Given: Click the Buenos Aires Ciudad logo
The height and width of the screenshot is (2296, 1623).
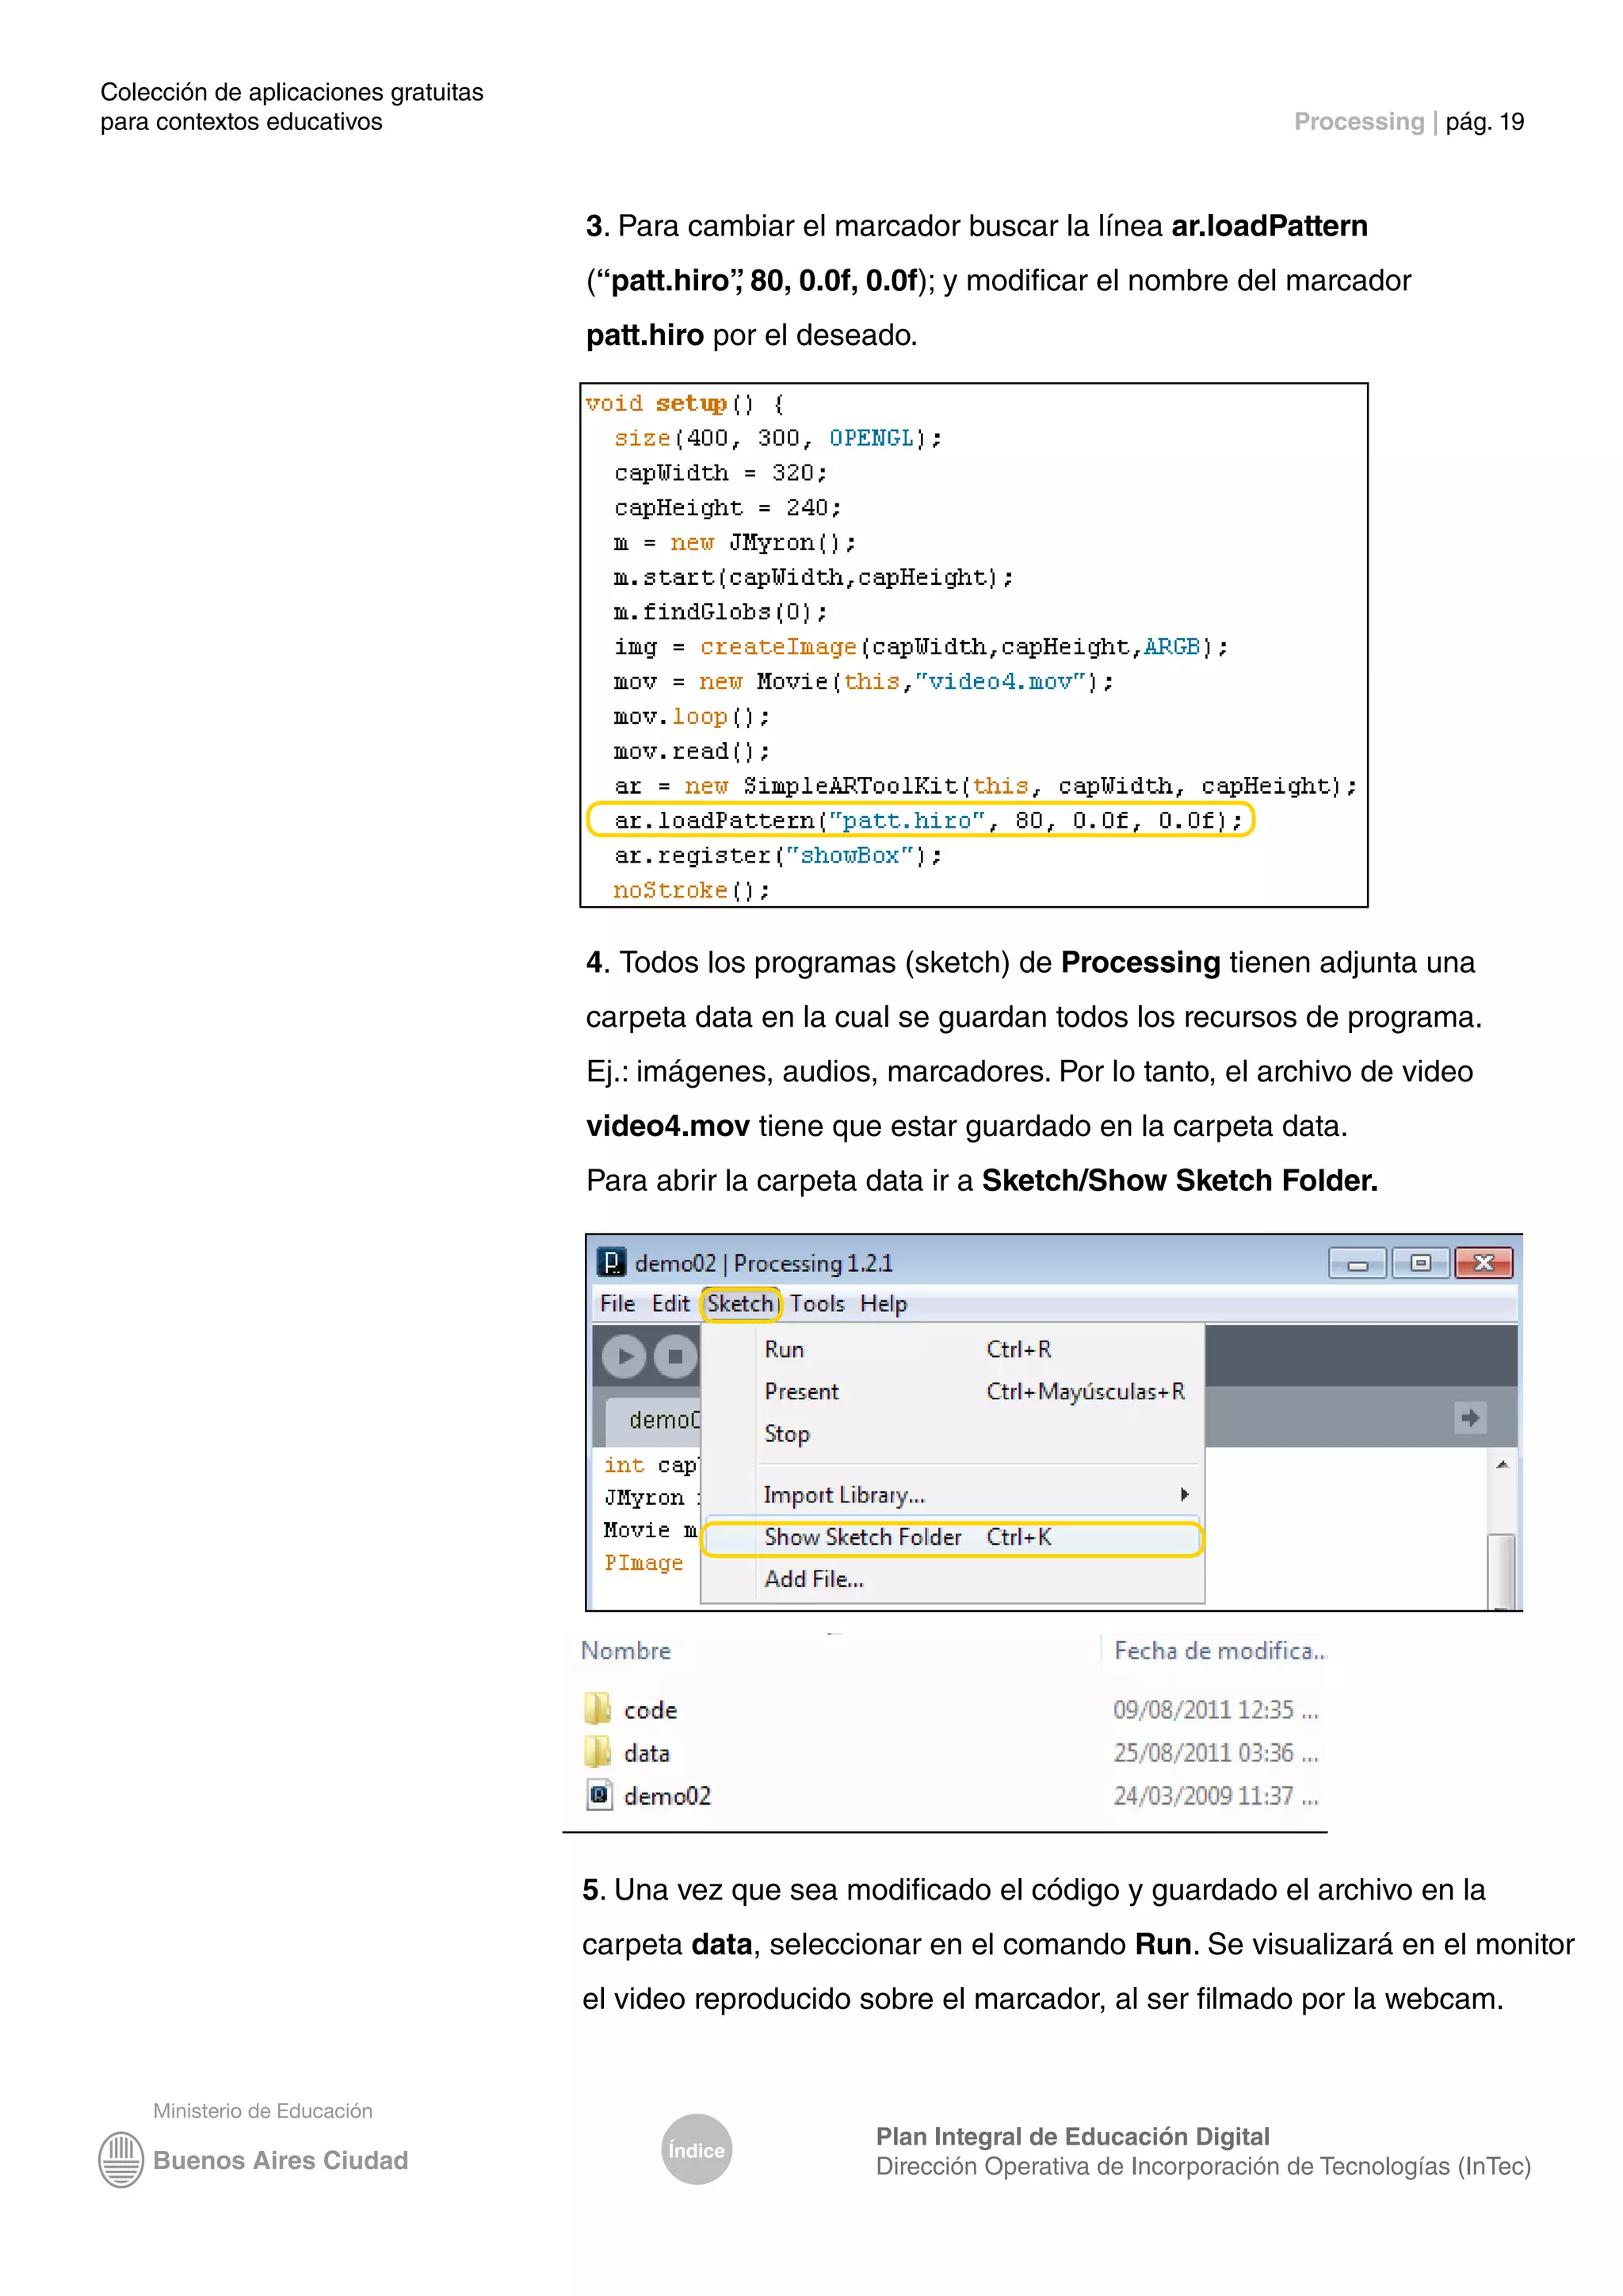Looking at the screenshot, I should coord(121,2160).
